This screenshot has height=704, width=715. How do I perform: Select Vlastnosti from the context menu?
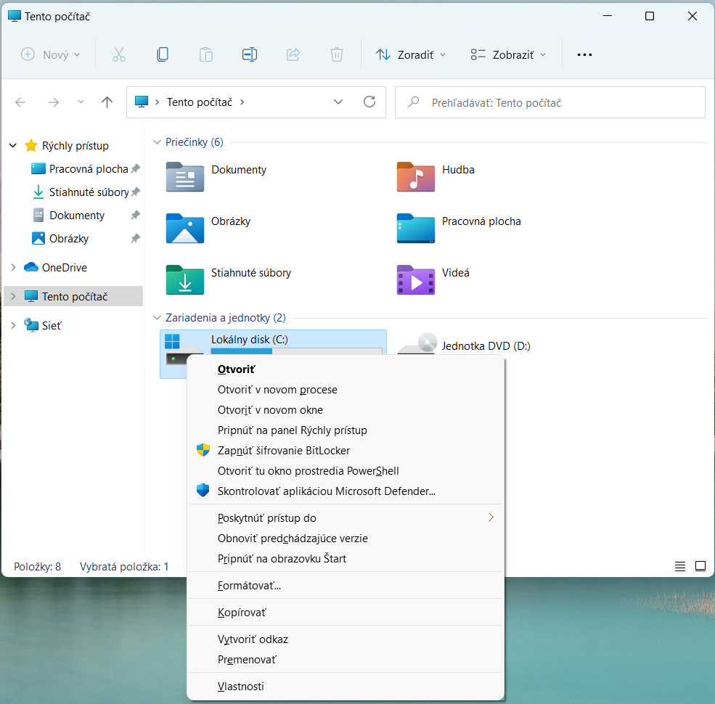pyautogui.click(x=241, y=687)
